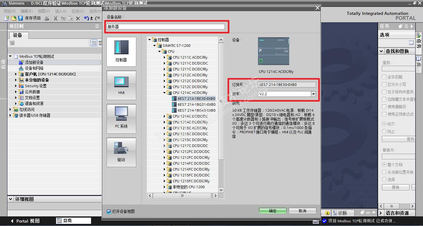Open the 插入(I) menu
Image resolution: width=423 pixels, height=226 pixels.
point(61,11)
